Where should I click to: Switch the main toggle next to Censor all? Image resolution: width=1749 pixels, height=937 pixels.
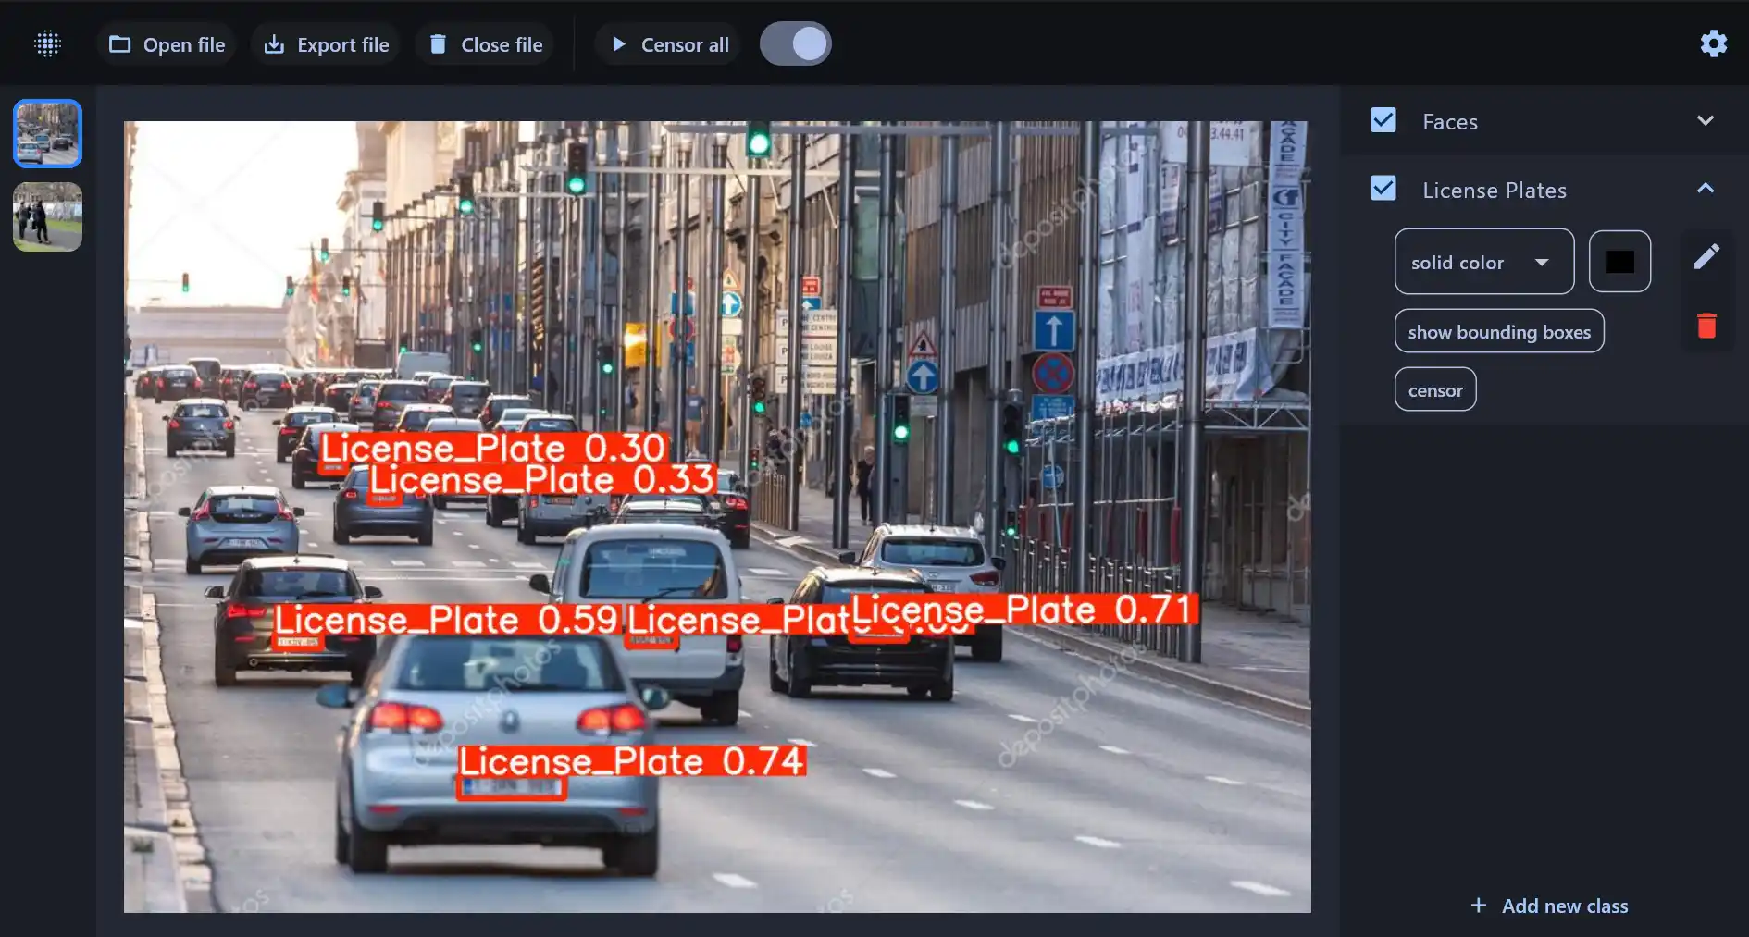click(796, 43)
